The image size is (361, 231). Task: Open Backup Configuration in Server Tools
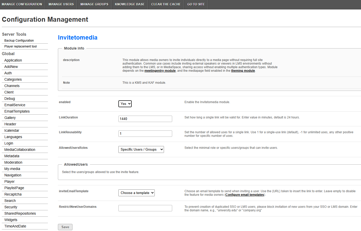pos(19,41)
